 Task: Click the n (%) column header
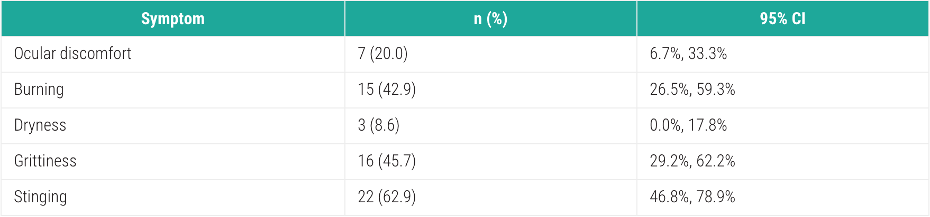(x=491, y=18)
